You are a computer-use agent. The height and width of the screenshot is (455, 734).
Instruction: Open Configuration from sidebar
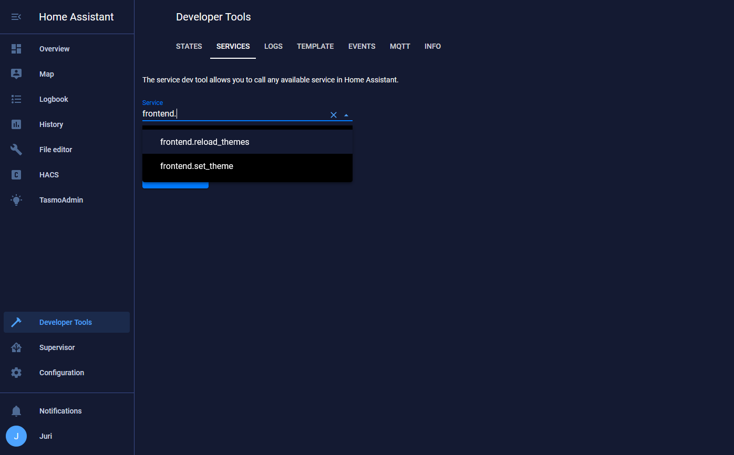pyautogui.click(x=67, y=373)
